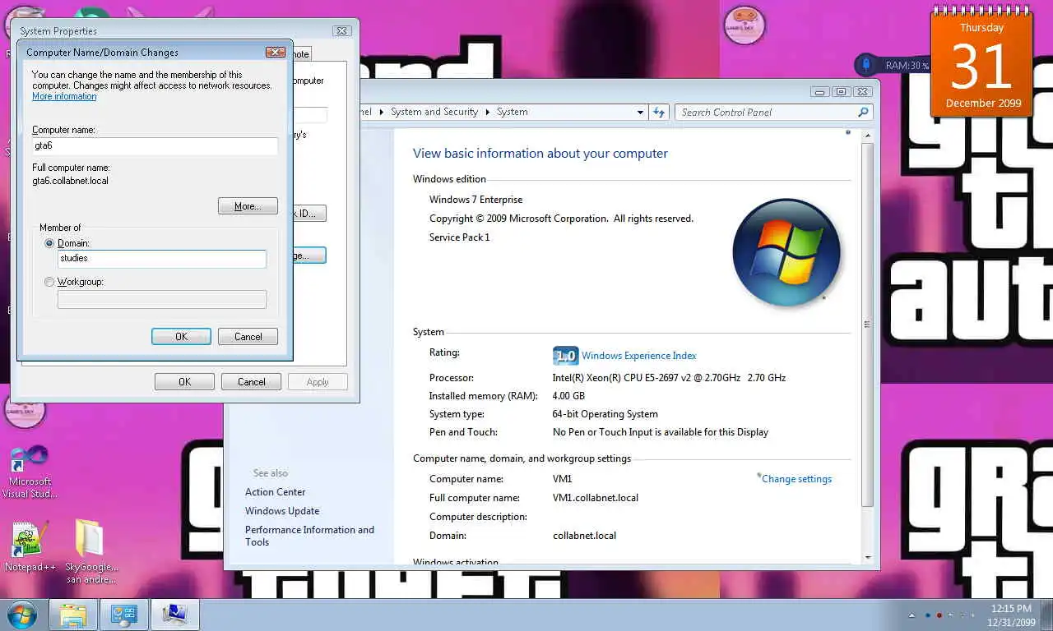Cancel the Computer Name/Domain Changes dialog
The height and width of the screenshot is (631, 1053).
click(248, 336)
